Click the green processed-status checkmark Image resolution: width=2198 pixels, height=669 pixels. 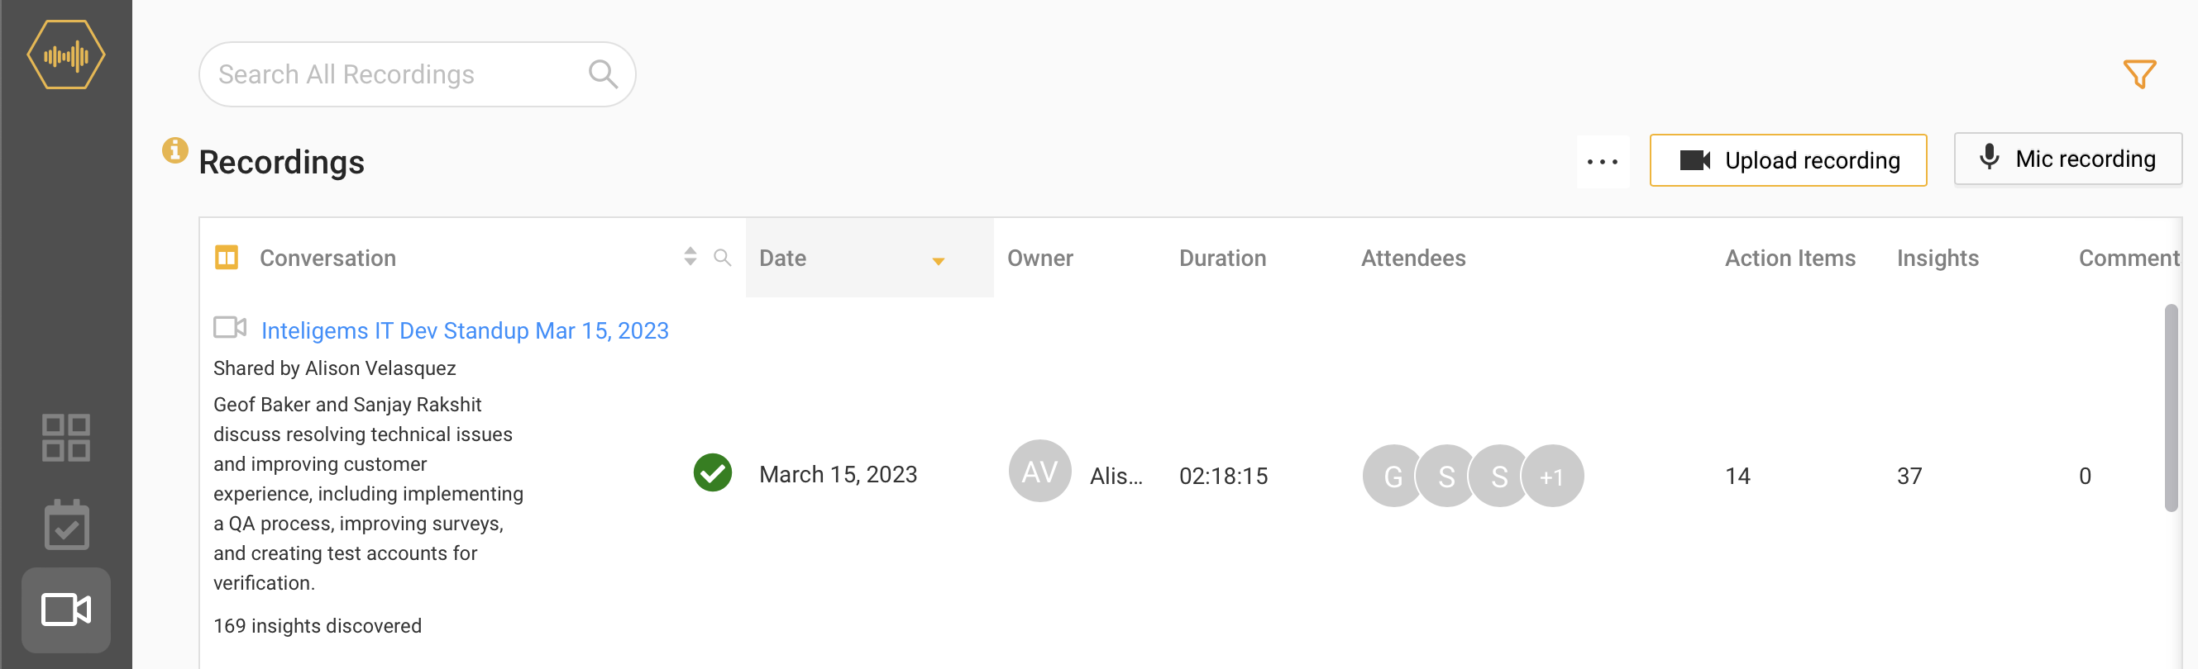[x=713, y=473]
